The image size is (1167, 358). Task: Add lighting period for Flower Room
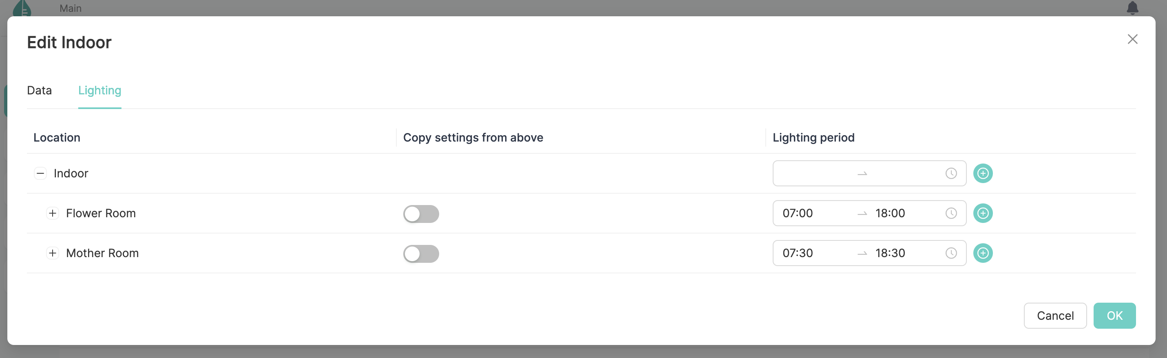click(983, 213)
